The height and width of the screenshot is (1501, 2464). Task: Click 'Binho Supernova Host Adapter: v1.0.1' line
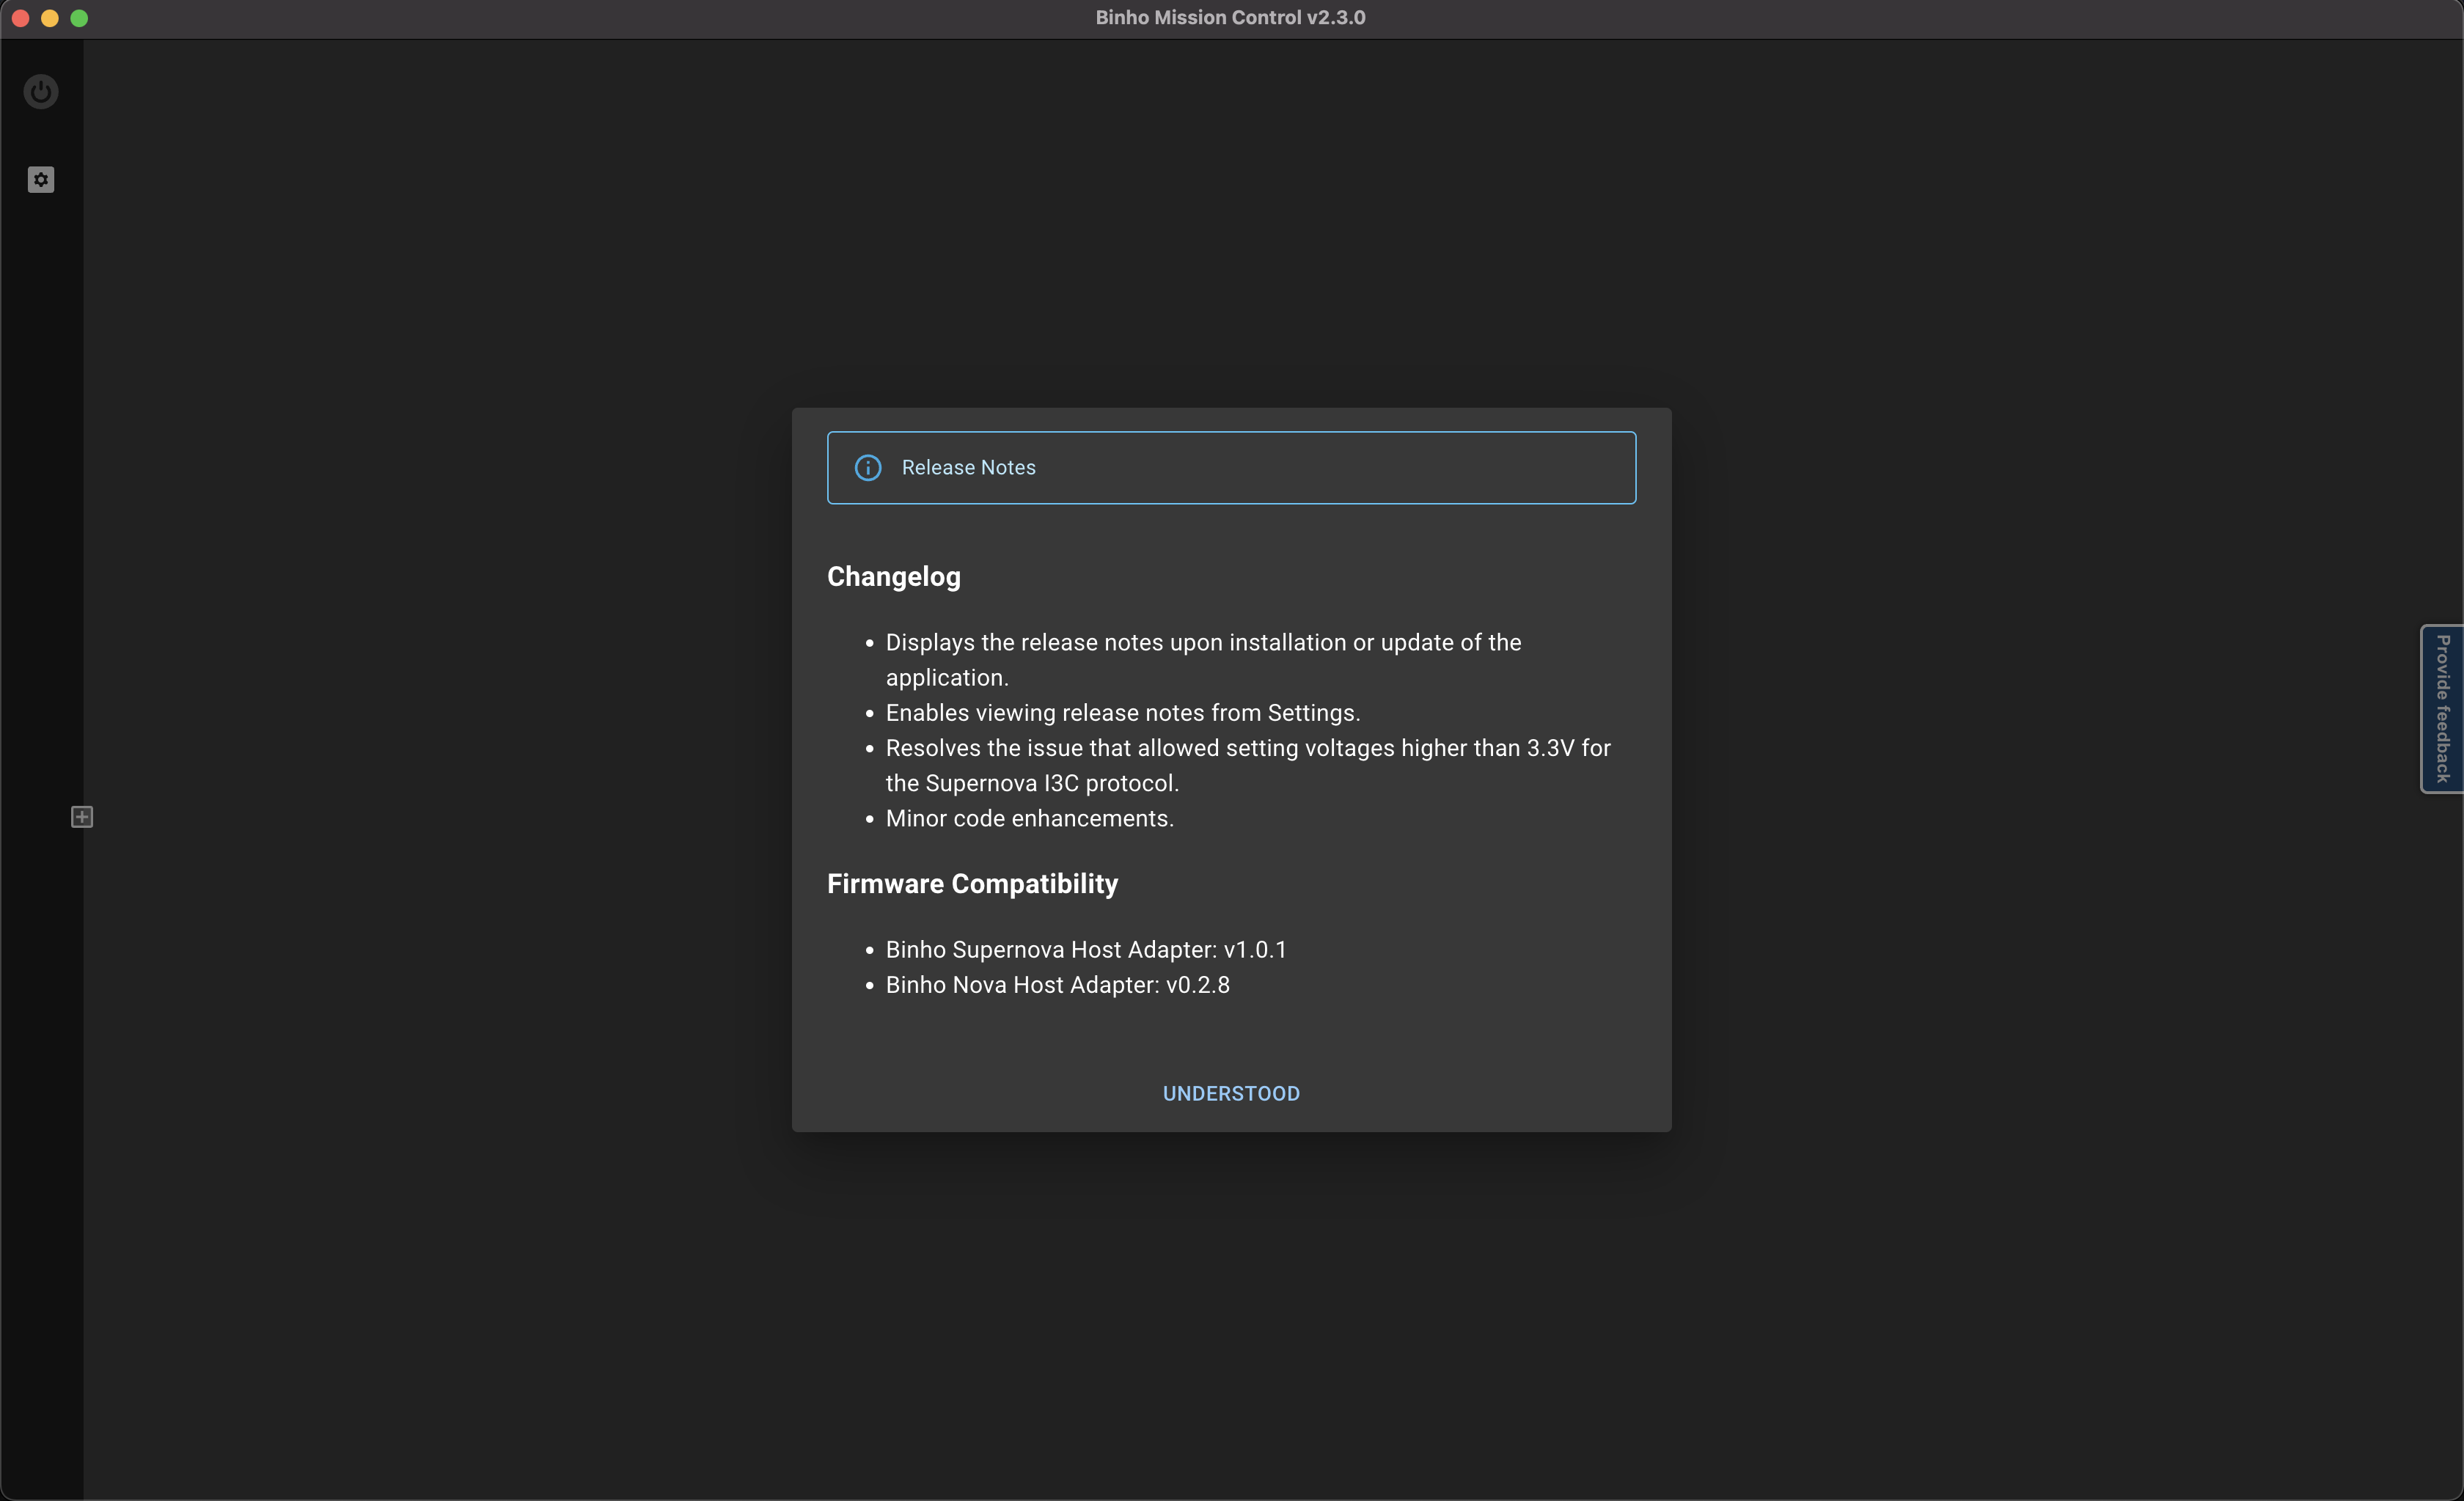(x=1086, y=950)
